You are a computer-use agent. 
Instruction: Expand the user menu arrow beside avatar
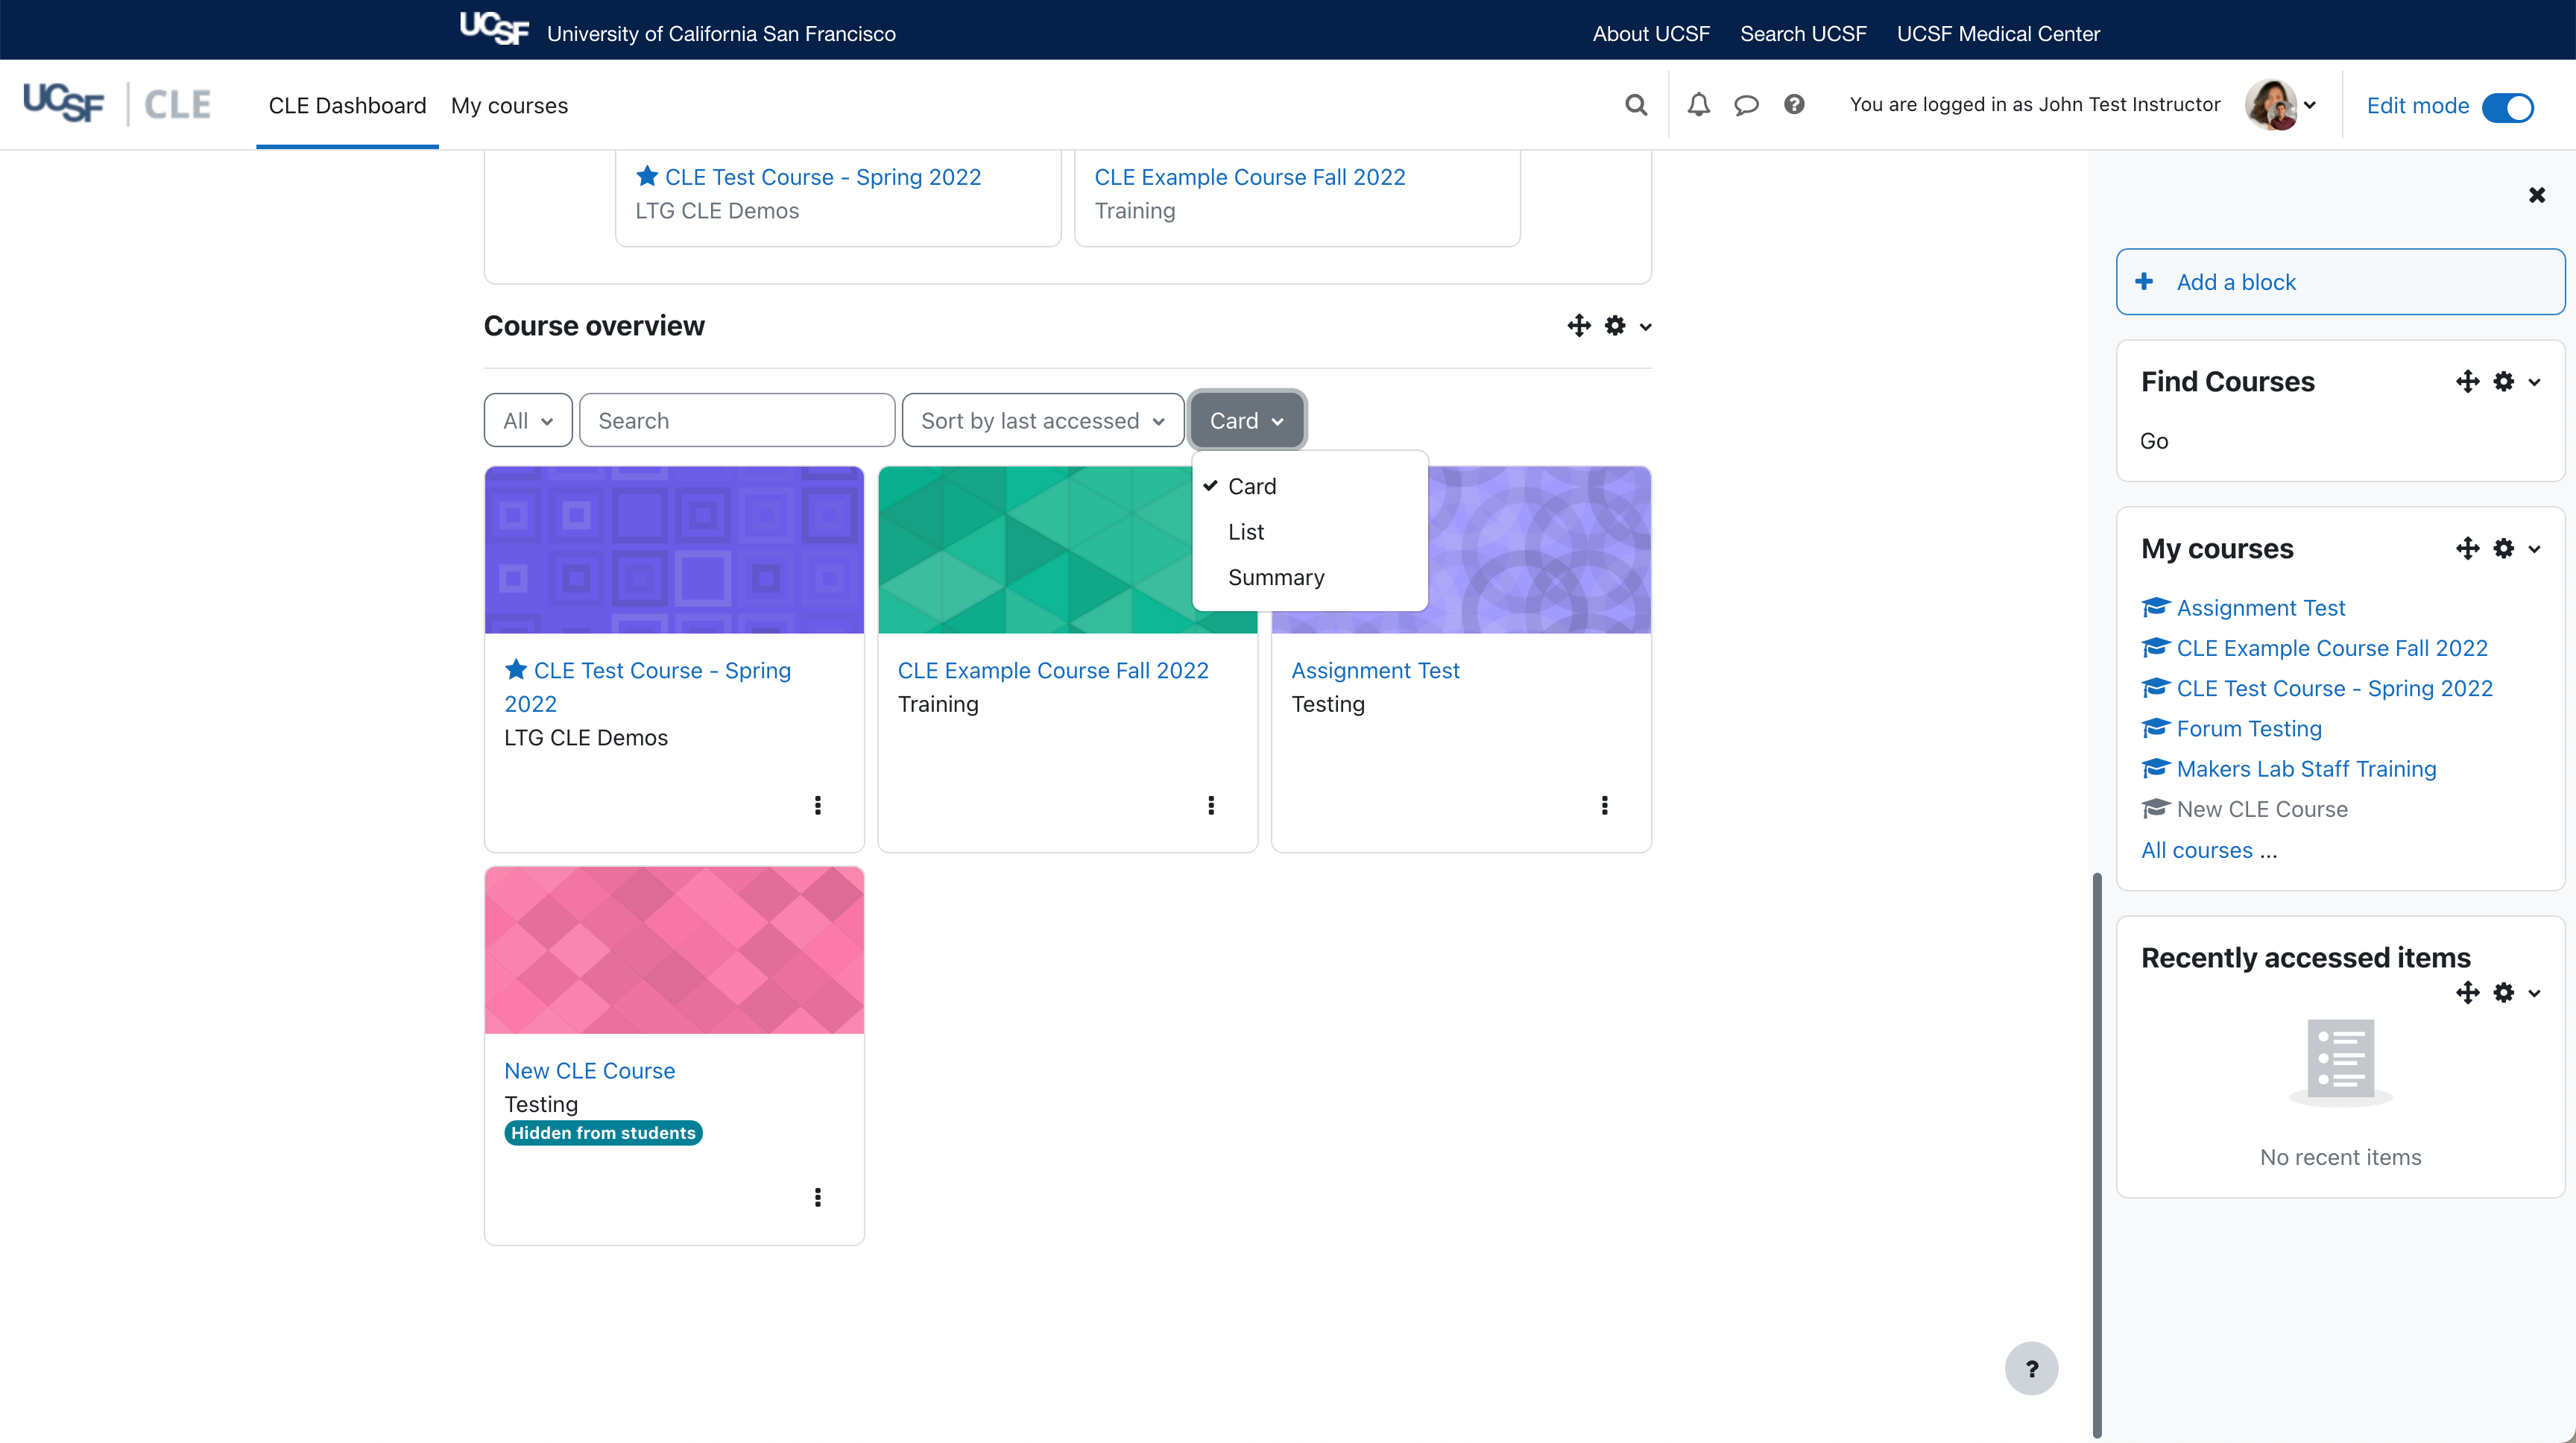(2310, 105)
